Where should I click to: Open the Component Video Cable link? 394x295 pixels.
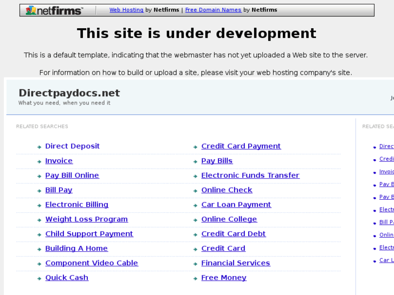[x=92, y=263]
